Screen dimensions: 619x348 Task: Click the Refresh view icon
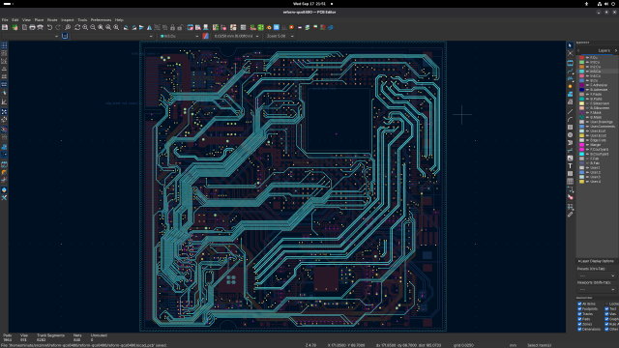click(77, 27)
